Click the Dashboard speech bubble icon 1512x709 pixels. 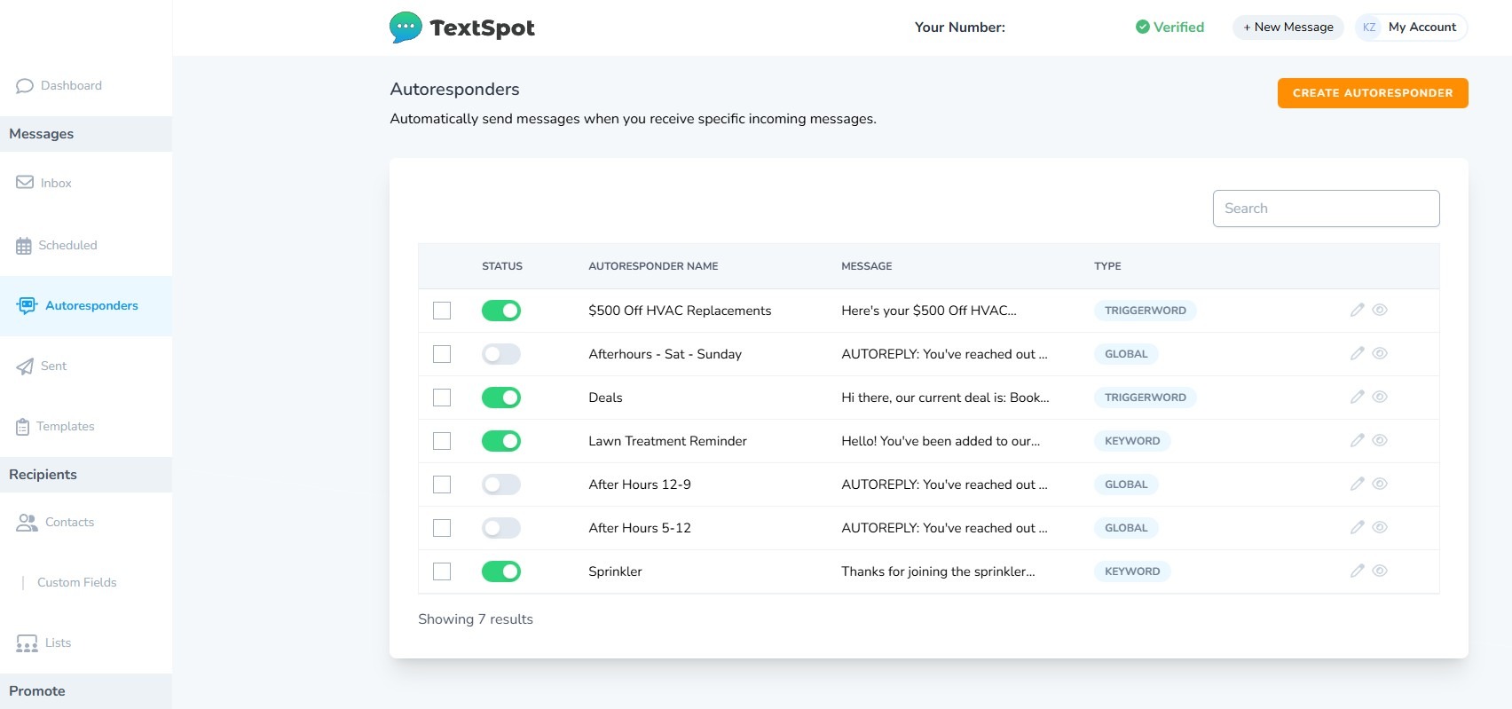tap(25, 86)
